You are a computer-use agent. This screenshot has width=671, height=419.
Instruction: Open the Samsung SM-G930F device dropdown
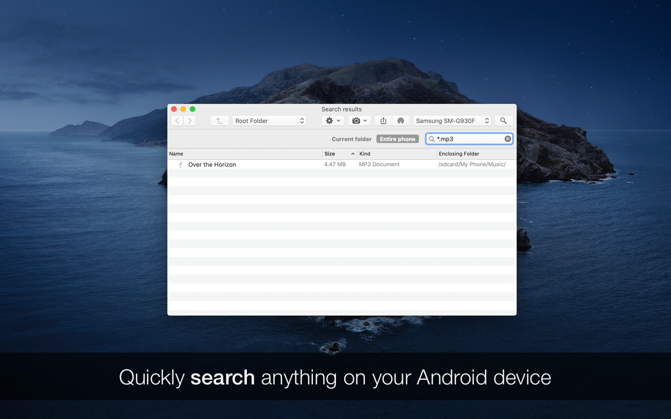tap(452, 120)
